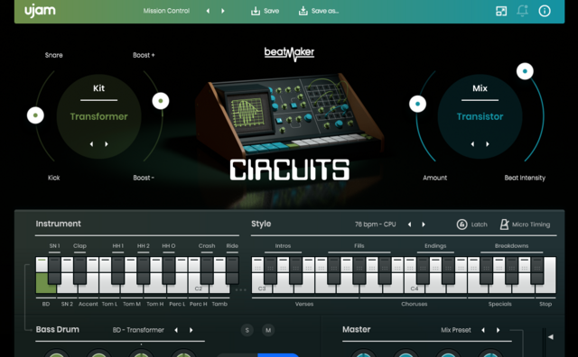
Task: Click the Beat Intensity slider knob
Action: 525,71
